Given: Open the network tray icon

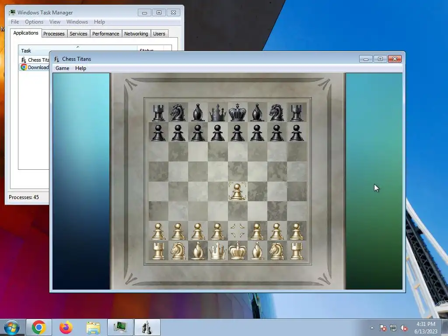Looking at the screenshot, I should 393,328.
